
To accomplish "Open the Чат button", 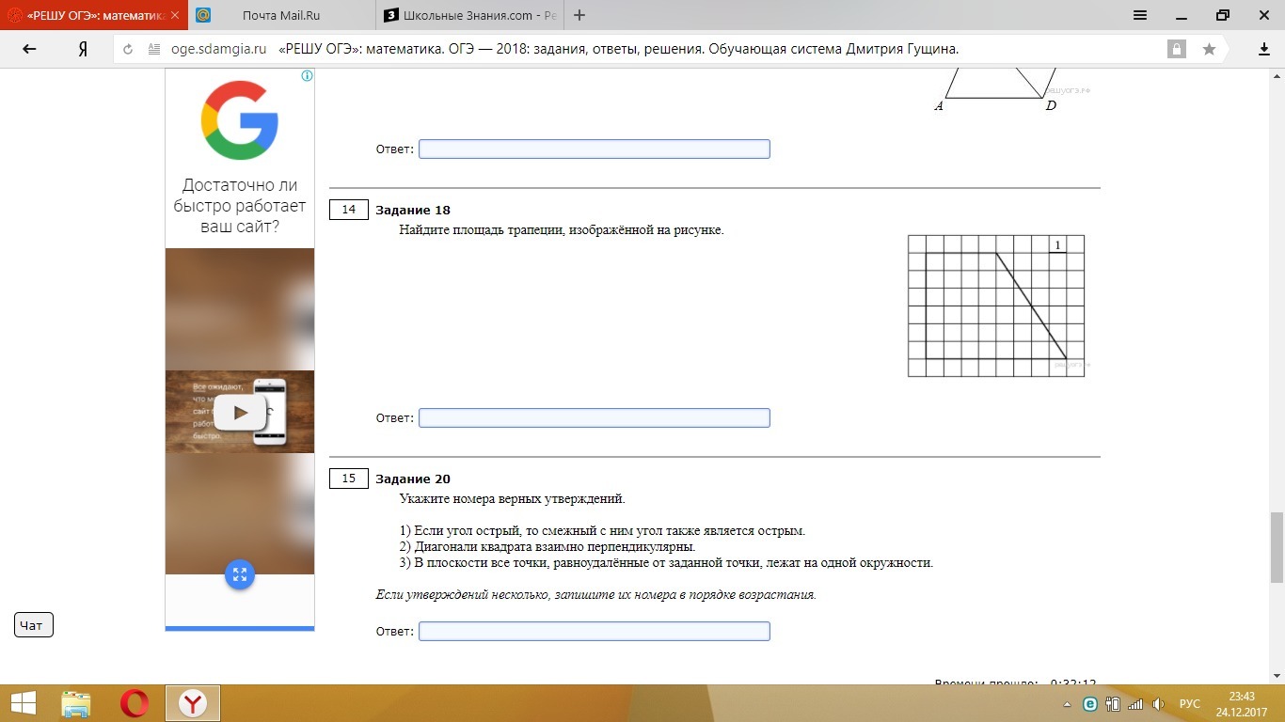I will (x=33, y=625).
